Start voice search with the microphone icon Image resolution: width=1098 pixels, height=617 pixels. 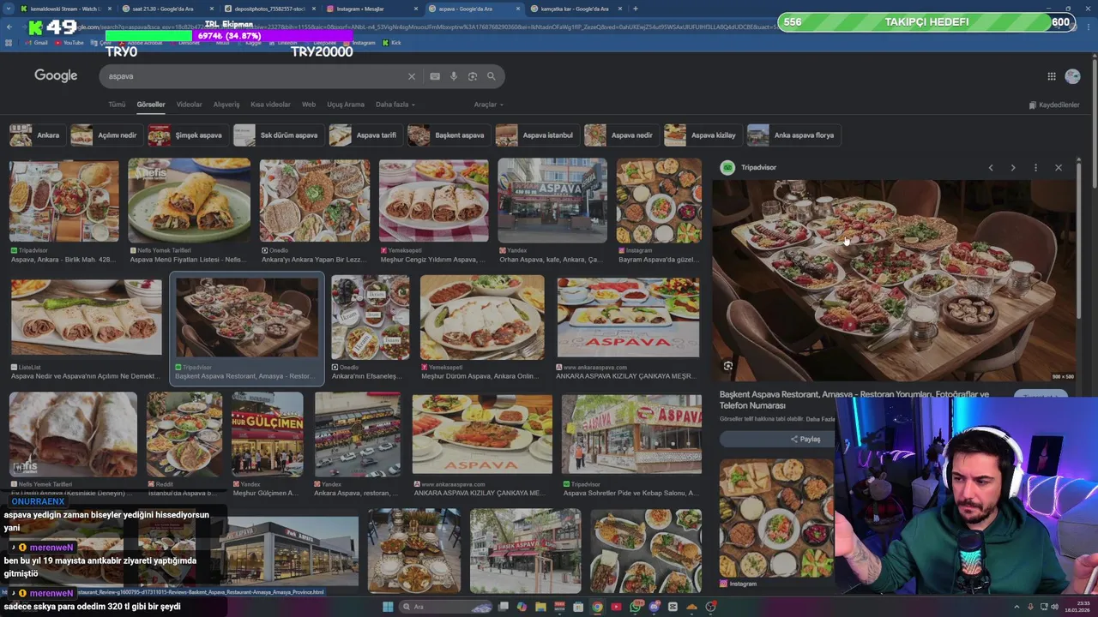(454, 76)
